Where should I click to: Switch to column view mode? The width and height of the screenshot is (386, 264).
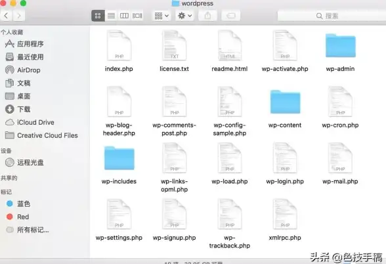pyautogui.click(x=124, y=16)
